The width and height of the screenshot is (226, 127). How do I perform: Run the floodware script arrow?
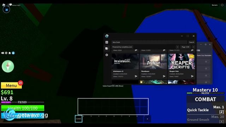click(x=164, y=76)
